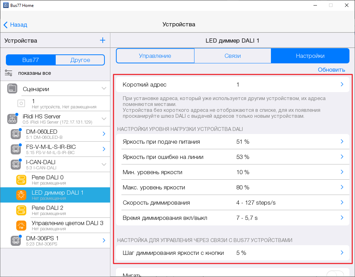Click the plus icon to add device
Screen dimensions: 355x277
click(102, 41)
